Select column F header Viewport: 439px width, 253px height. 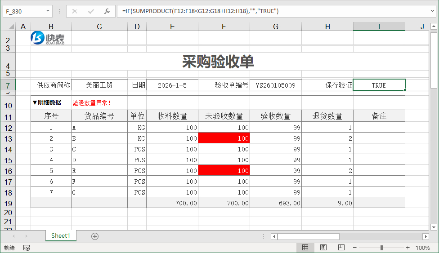tap(224, 27)
